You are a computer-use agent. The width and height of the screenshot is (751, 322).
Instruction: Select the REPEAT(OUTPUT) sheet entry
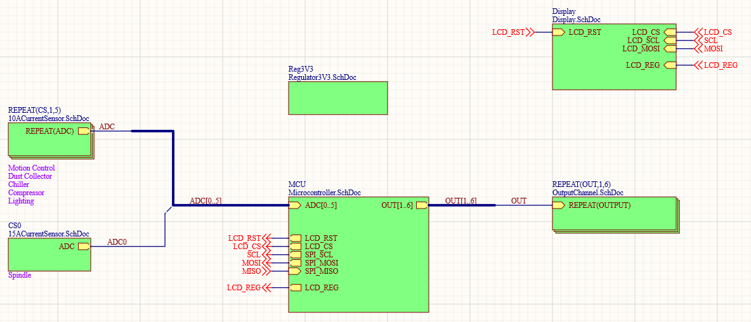[592, 205]
